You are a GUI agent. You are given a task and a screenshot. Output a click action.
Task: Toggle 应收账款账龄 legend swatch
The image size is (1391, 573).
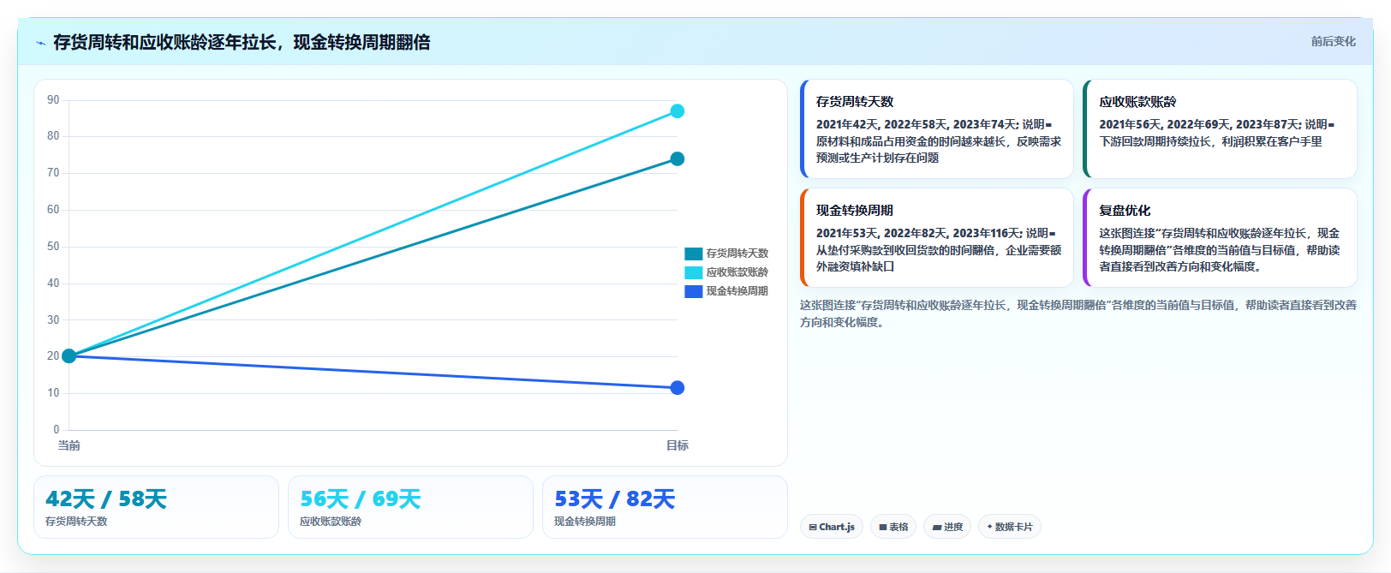[x=694, y=272]
